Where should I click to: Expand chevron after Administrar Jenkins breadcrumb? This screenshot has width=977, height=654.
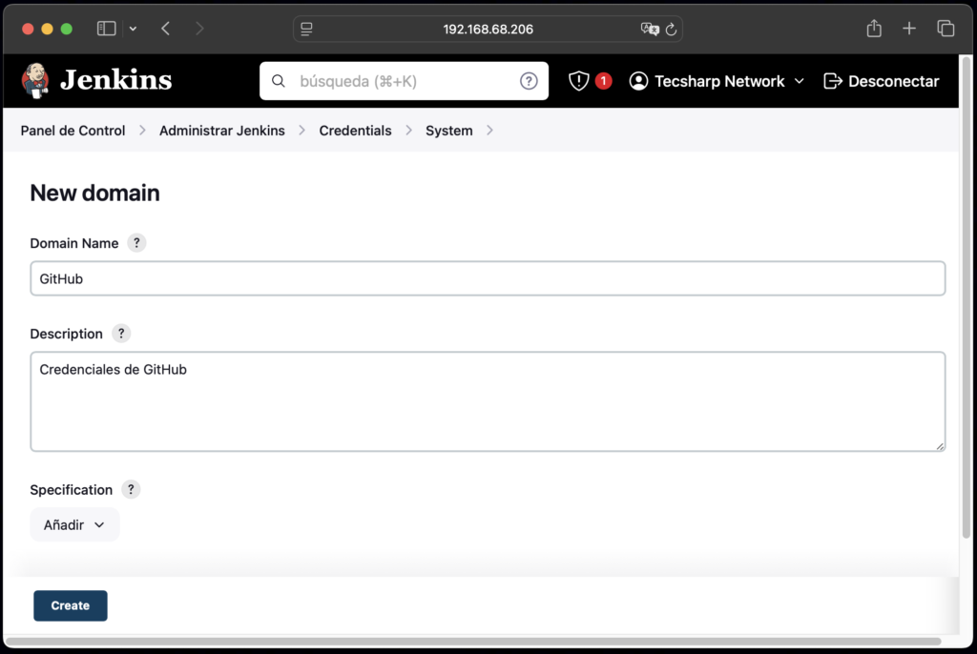(x=302, y=131)
